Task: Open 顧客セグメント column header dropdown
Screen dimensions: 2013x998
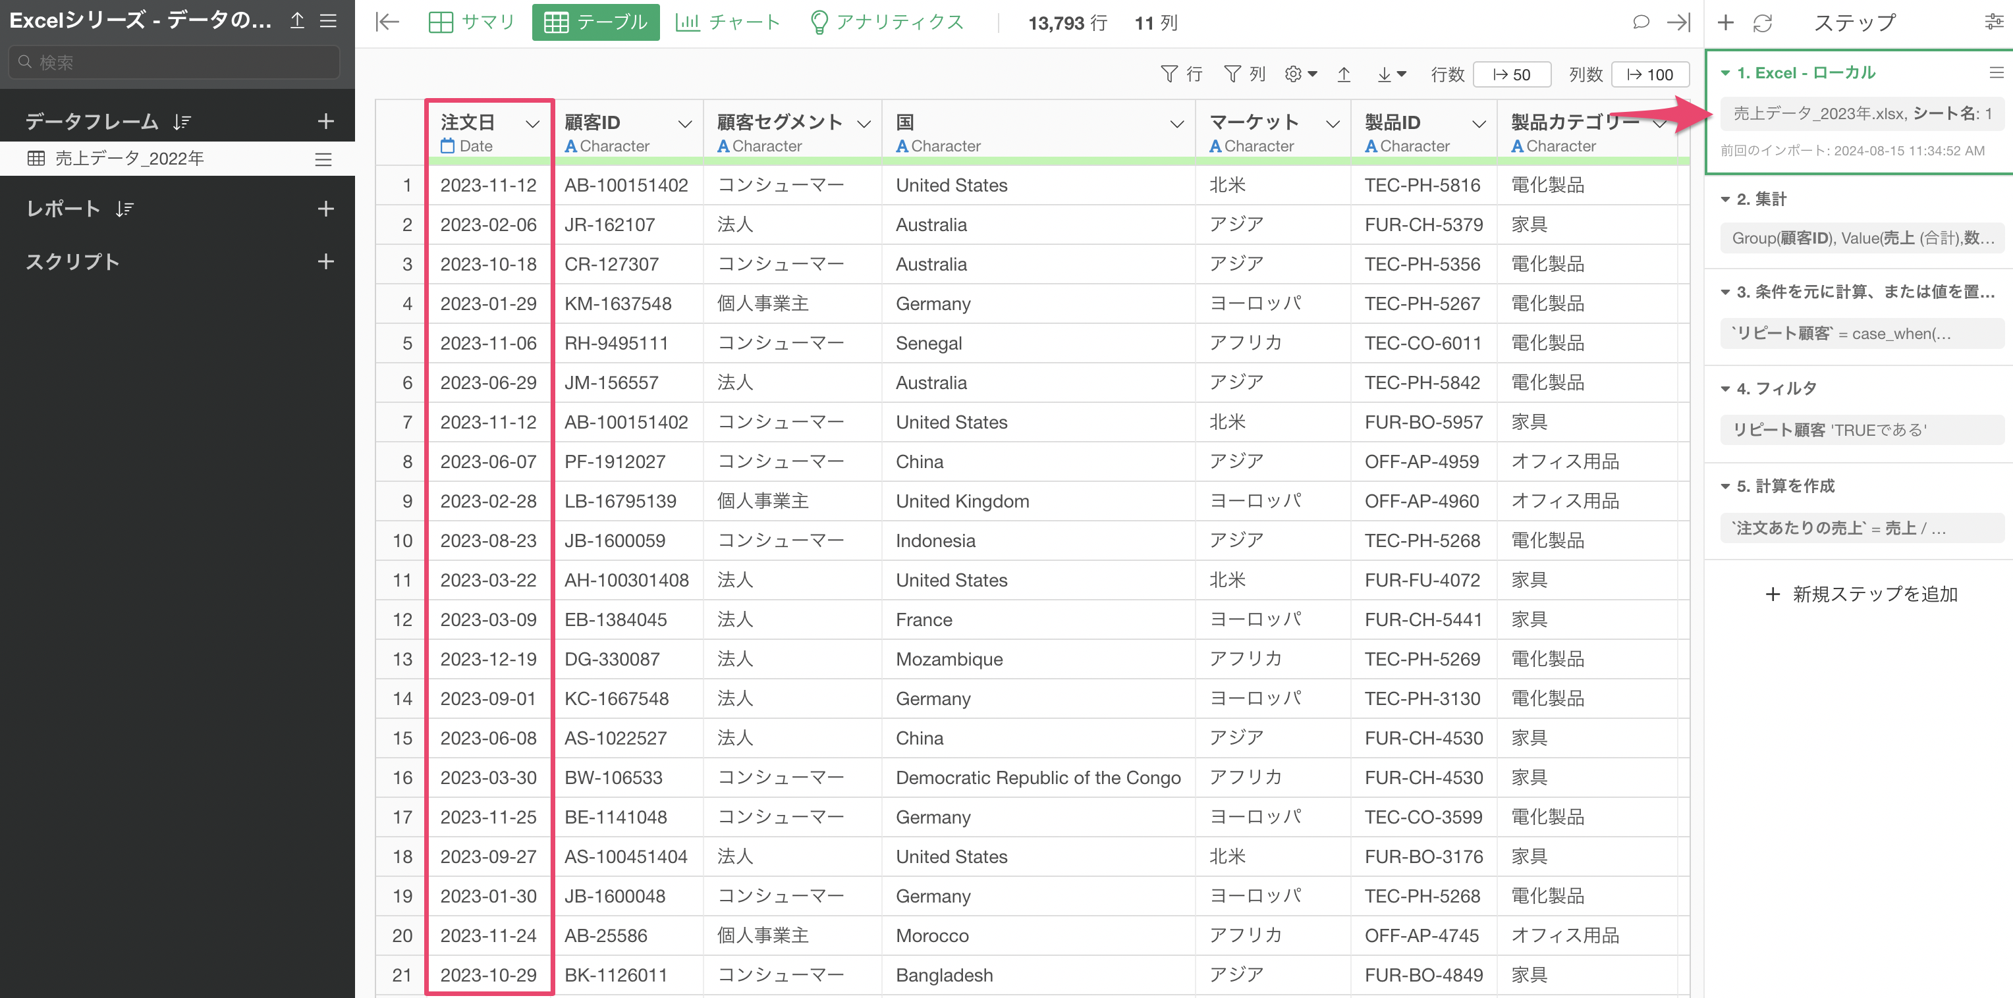Action: 864,124
